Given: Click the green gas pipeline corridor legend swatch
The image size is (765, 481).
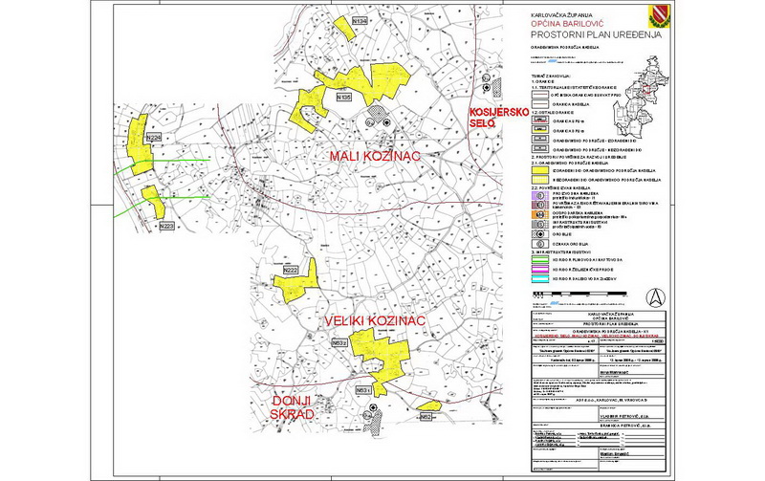Looking at the screenshot, I should 538,260.
